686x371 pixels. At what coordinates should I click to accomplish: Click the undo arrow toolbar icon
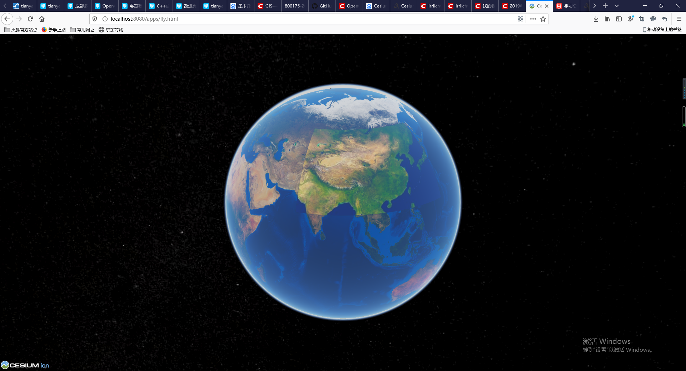pos(665,19)
